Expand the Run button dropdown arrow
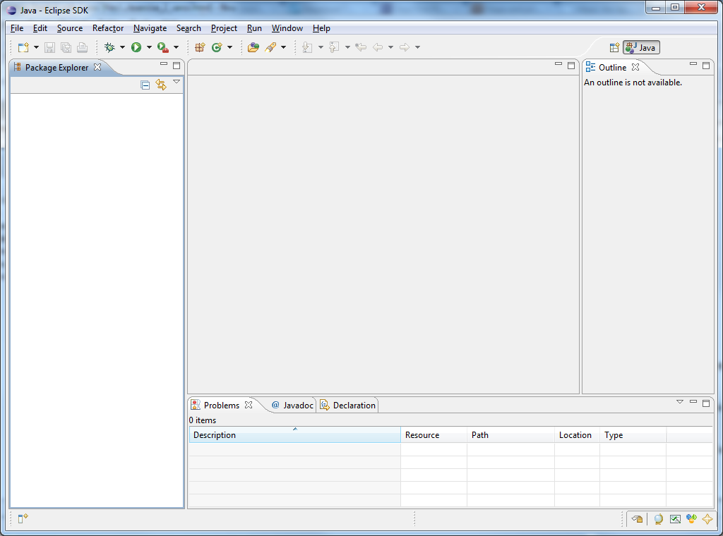 pyautogui.click(x=149, y=47)
